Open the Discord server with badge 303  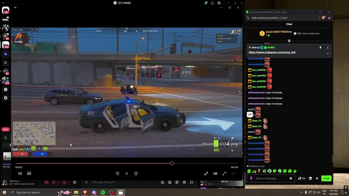(x=5, y=45)
